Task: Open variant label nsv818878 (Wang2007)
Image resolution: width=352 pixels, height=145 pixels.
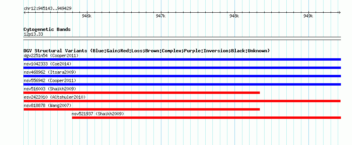Action: pos(47,105)
